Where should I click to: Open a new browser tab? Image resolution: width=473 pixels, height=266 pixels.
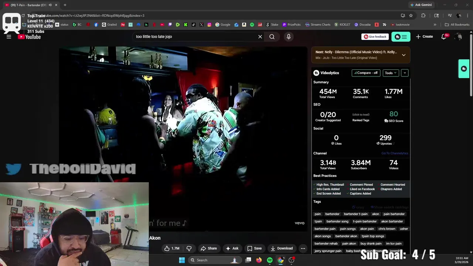tap(65, 5)
